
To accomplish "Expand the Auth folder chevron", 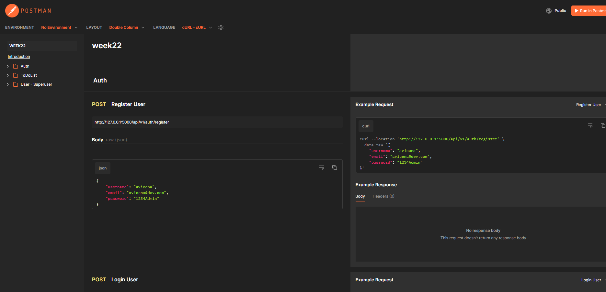I will tap(8, 66).
